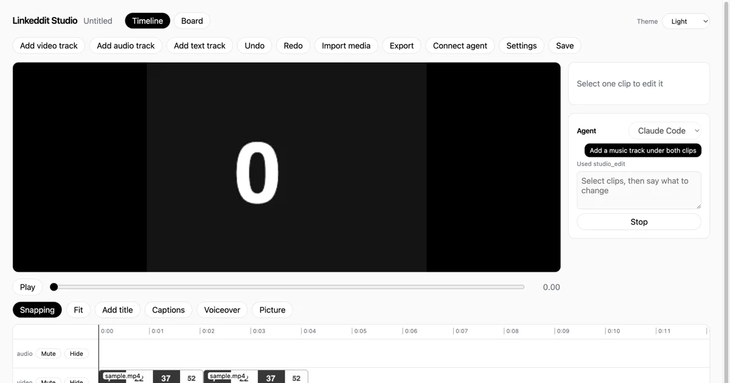Select the first sample.mp4 clip

[151, 377]
